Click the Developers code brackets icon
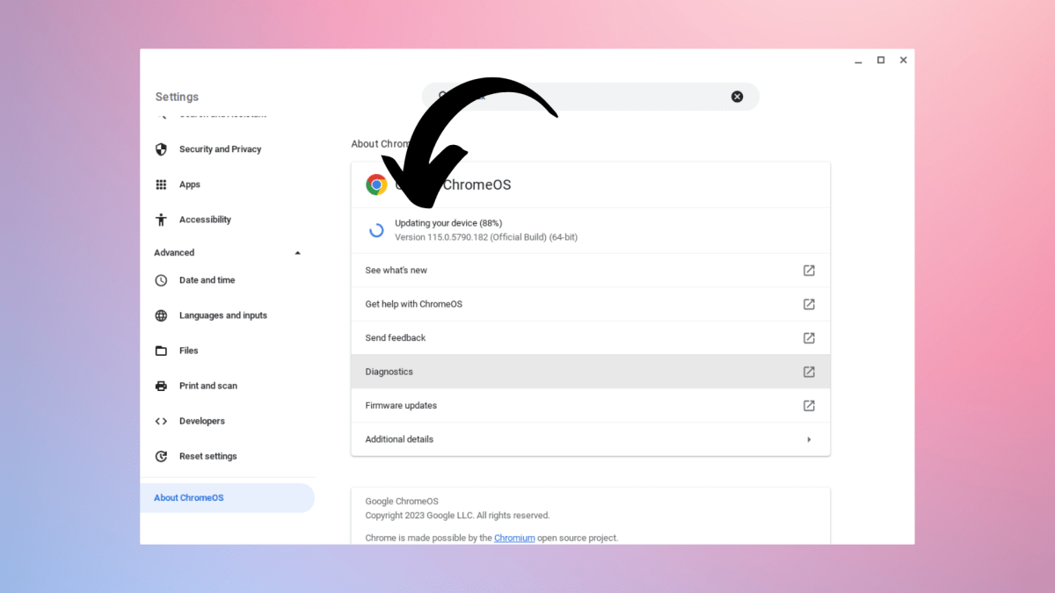This screenshot has height=593, width=1055. 161,421
